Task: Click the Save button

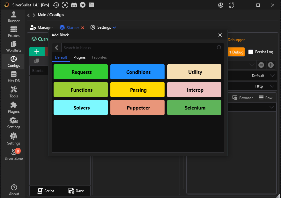Action: [76, 191]
